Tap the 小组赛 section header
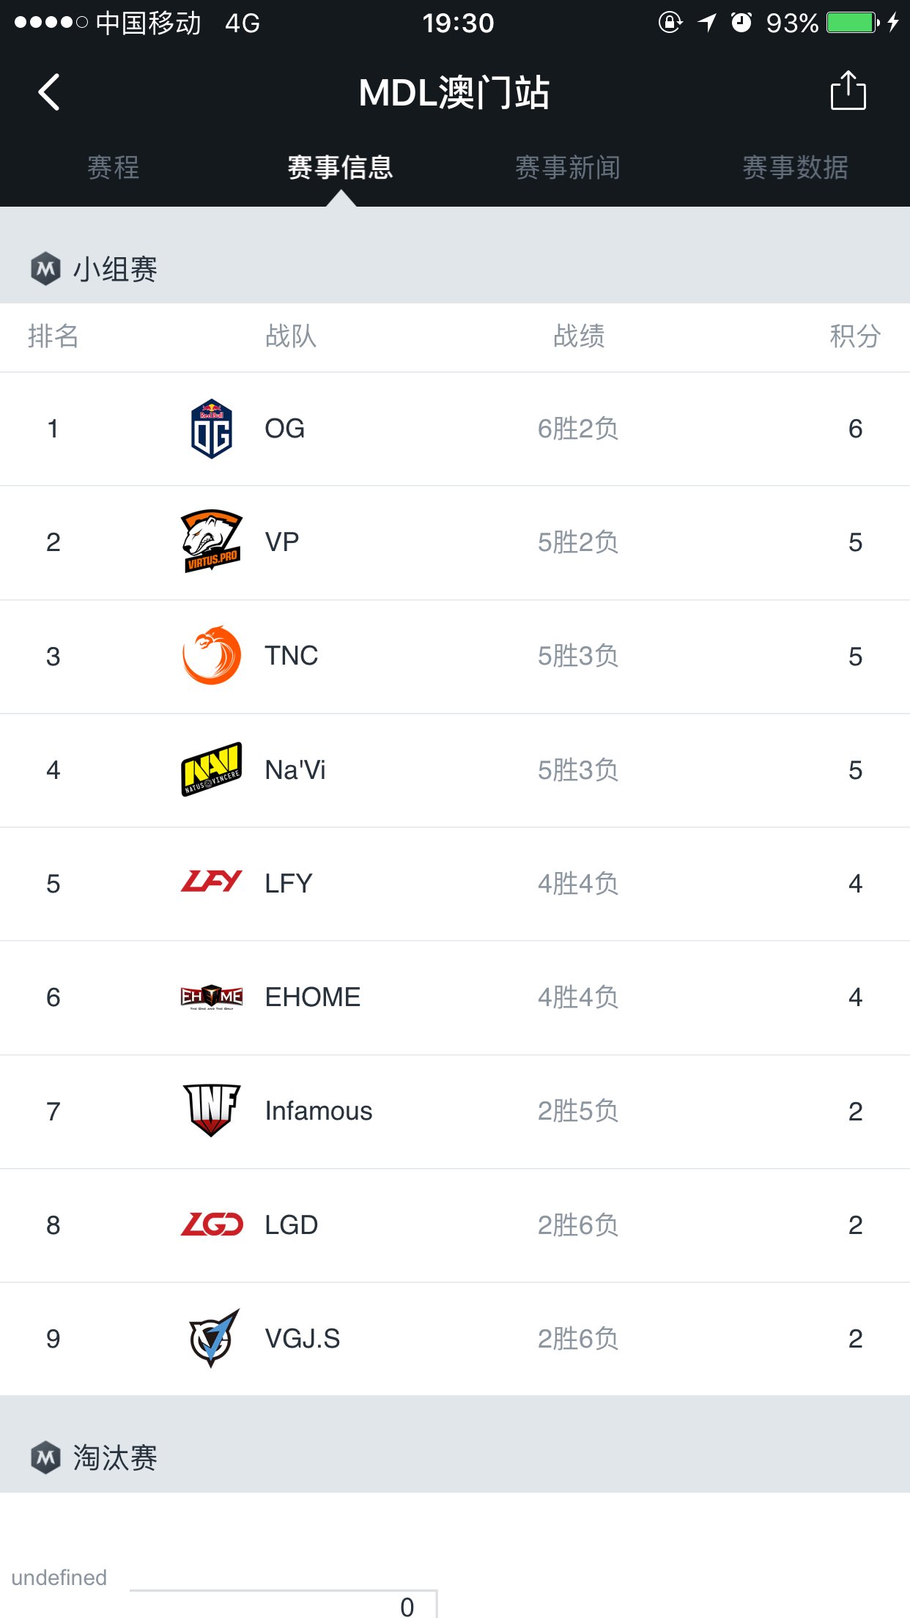Screen dimensions: 910x1618 pos(115,269)
